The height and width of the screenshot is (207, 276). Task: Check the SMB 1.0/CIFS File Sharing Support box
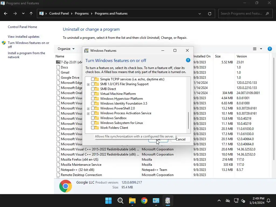93,84
